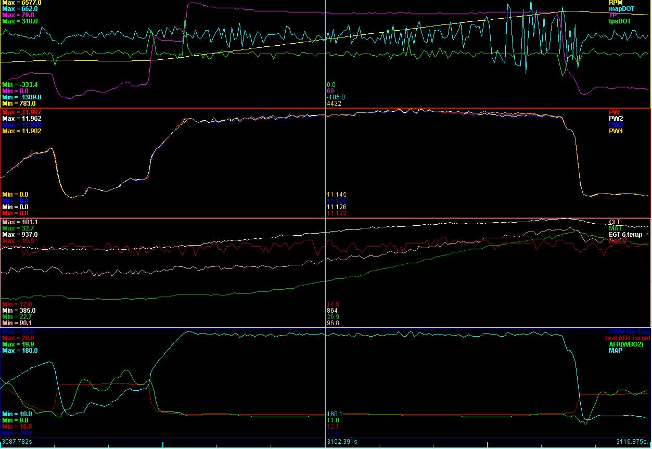
Task: Select the PW2 legend label
Action: (x=616, y=119)
